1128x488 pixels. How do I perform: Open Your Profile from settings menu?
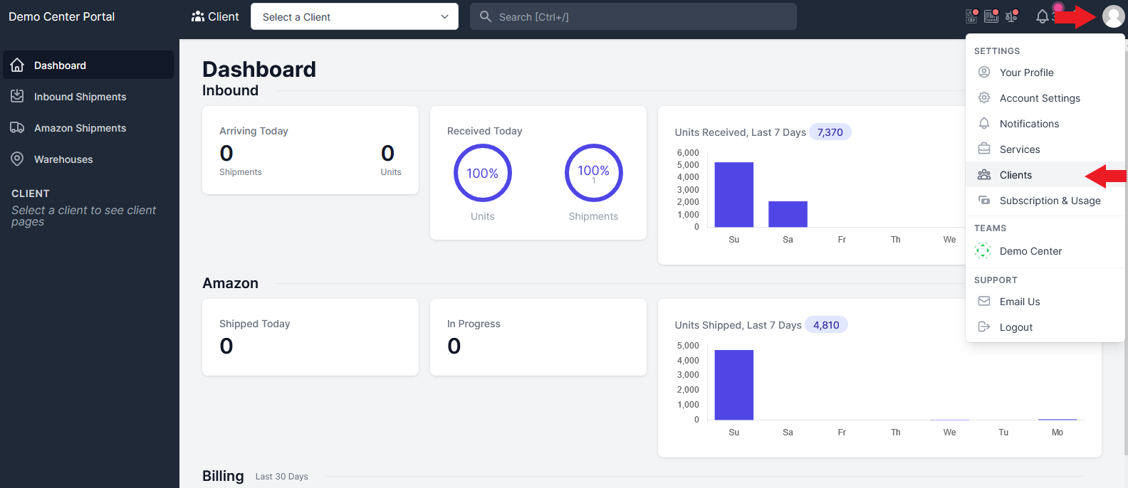pos(1044,72)
